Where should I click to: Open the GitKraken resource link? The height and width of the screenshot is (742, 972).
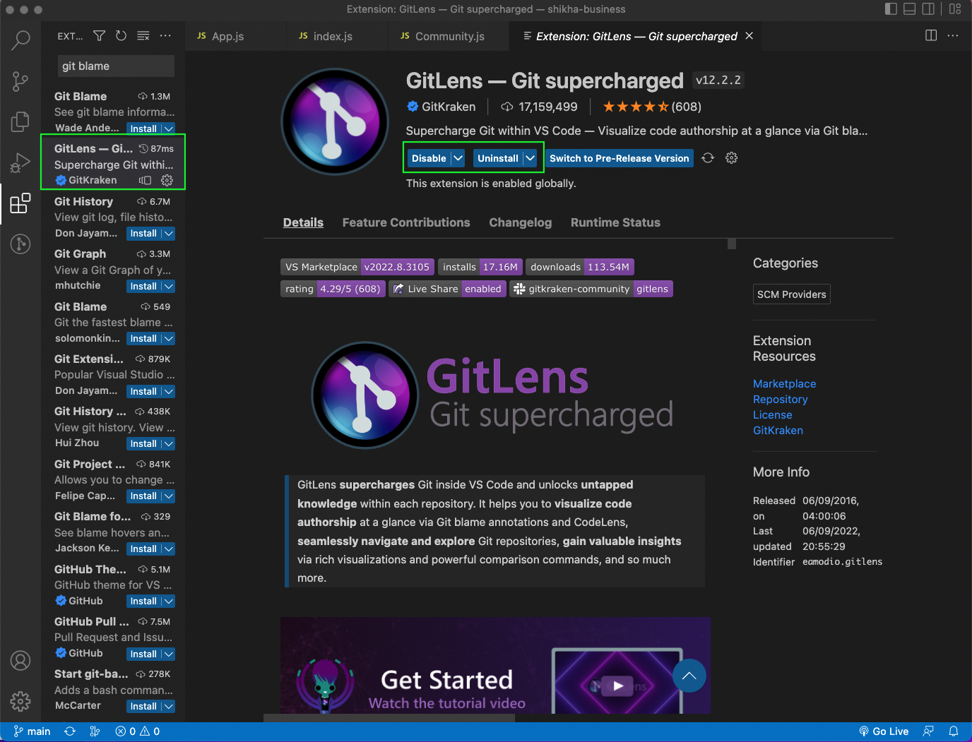point(778,431)
